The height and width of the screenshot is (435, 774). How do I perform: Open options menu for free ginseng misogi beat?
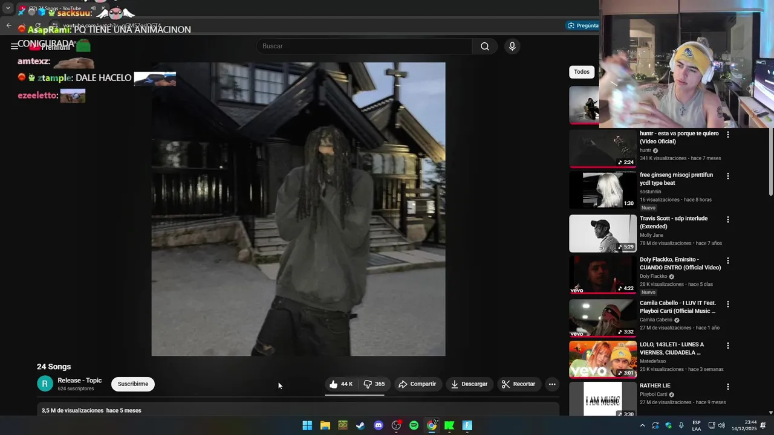[728, 176]
